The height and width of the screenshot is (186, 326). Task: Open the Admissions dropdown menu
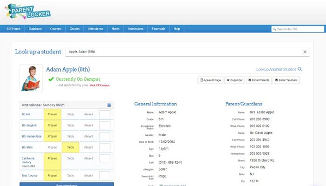click(x=135, y=29)
